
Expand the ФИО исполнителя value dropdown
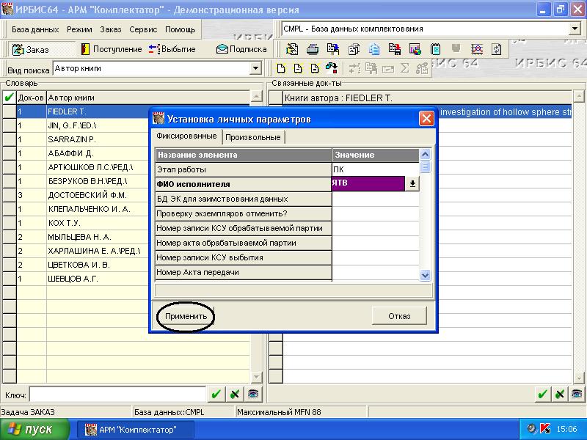pos(412,184)
